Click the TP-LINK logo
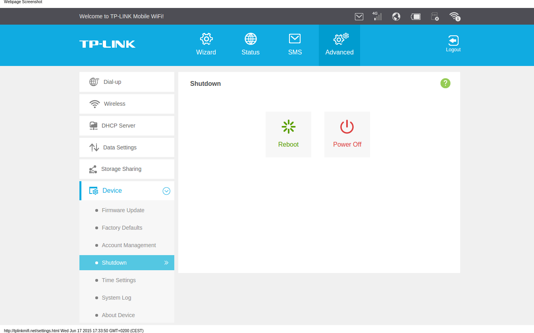 pyautogui.click(x=107, y=44)
